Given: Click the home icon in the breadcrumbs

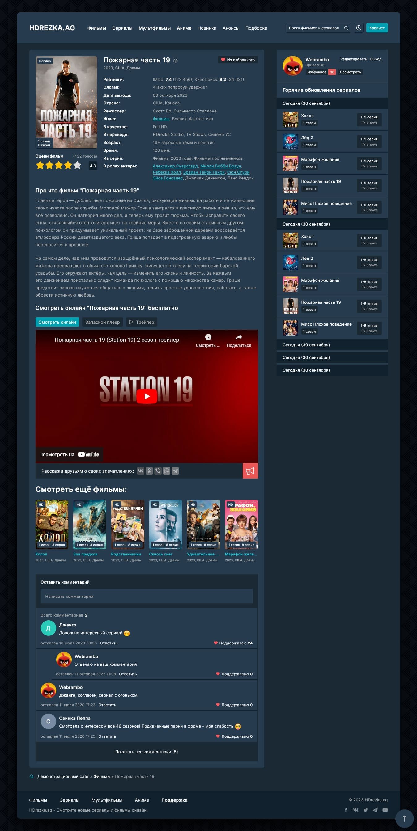Looking at the screenshot, I should (x=31, y=777).
